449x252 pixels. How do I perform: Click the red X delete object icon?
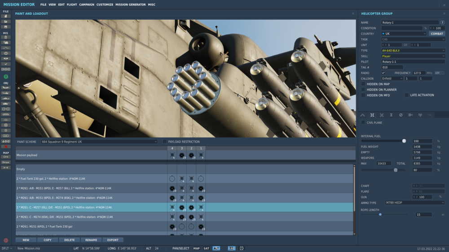click(x=6, y=147)
